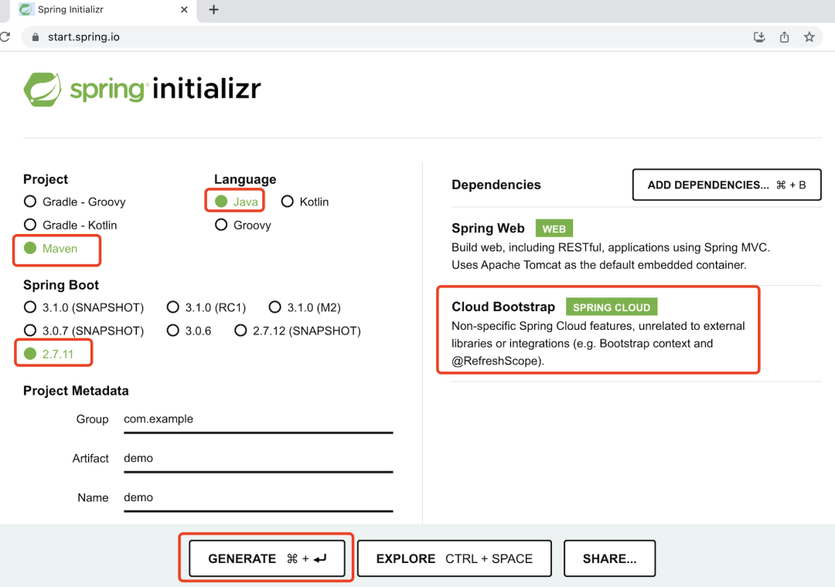Select the Spring Initializr browser tab
835x587 pixels.
(104, 10)
